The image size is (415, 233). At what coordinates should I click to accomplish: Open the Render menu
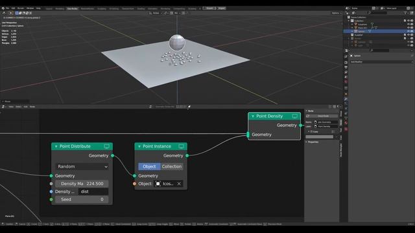[21, 8]
